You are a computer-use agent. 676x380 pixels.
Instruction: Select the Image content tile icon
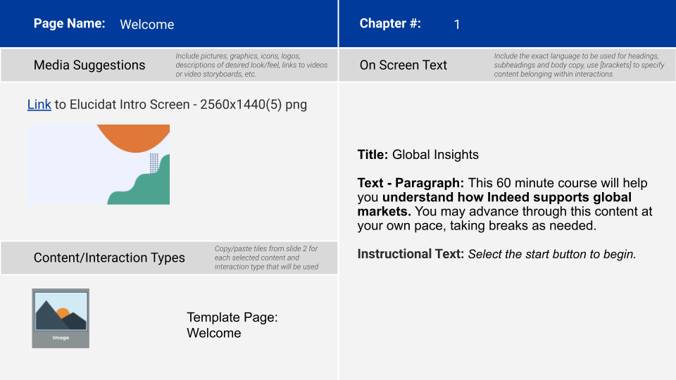pos(61,317)
